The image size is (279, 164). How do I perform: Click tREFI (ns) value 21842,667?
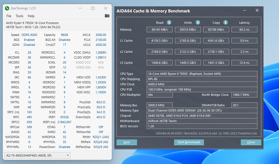click(x=64, y=122)
